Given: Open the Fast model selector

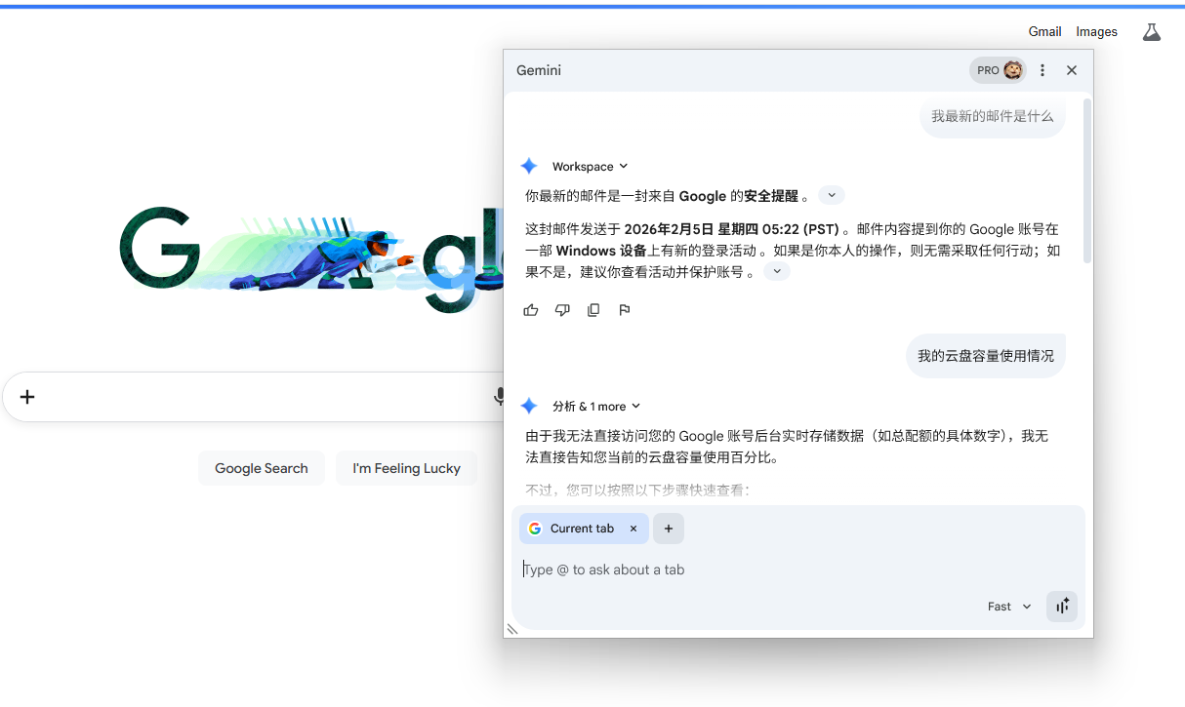Looking at the screenshot, I should pos(1009,607).
